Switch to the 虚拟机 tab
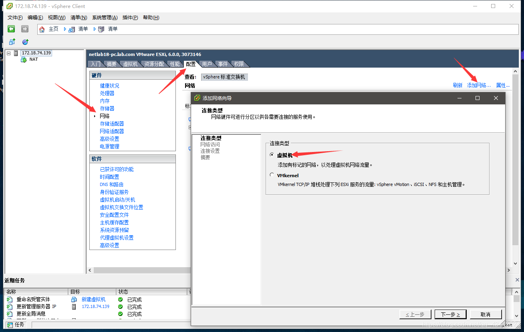The image size is (524, 332). (x=130, y=64)
